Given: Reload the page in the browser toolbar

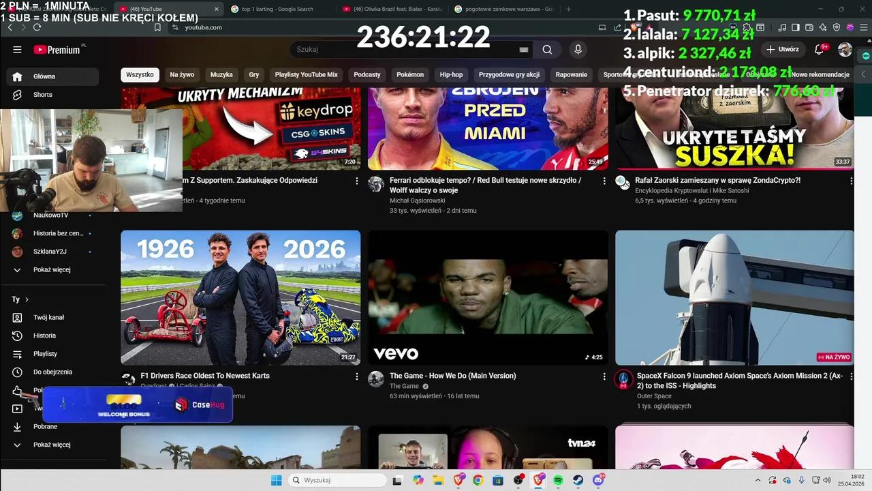Looking at the screenshot, I should point(37,27).
